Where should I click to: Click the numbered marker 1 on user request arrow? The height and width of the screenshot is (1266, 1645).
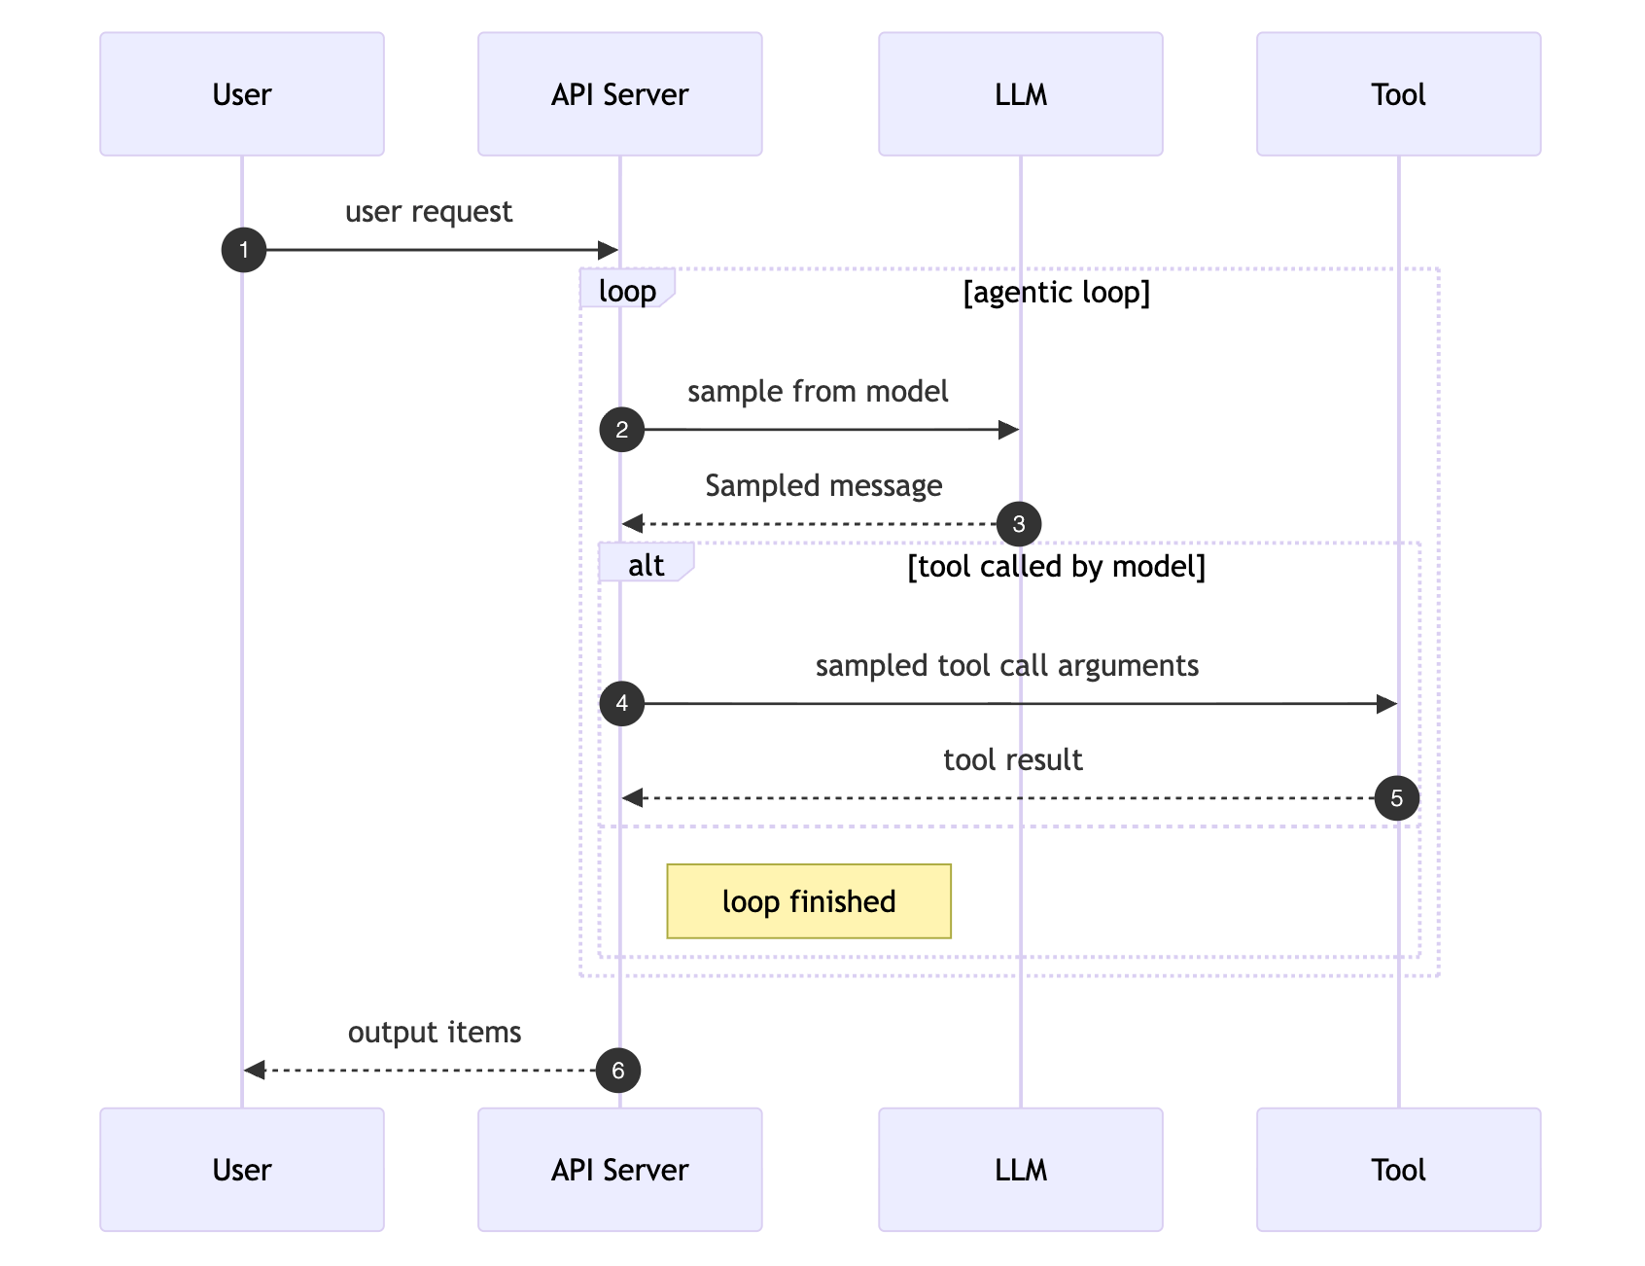pos(244,249)
